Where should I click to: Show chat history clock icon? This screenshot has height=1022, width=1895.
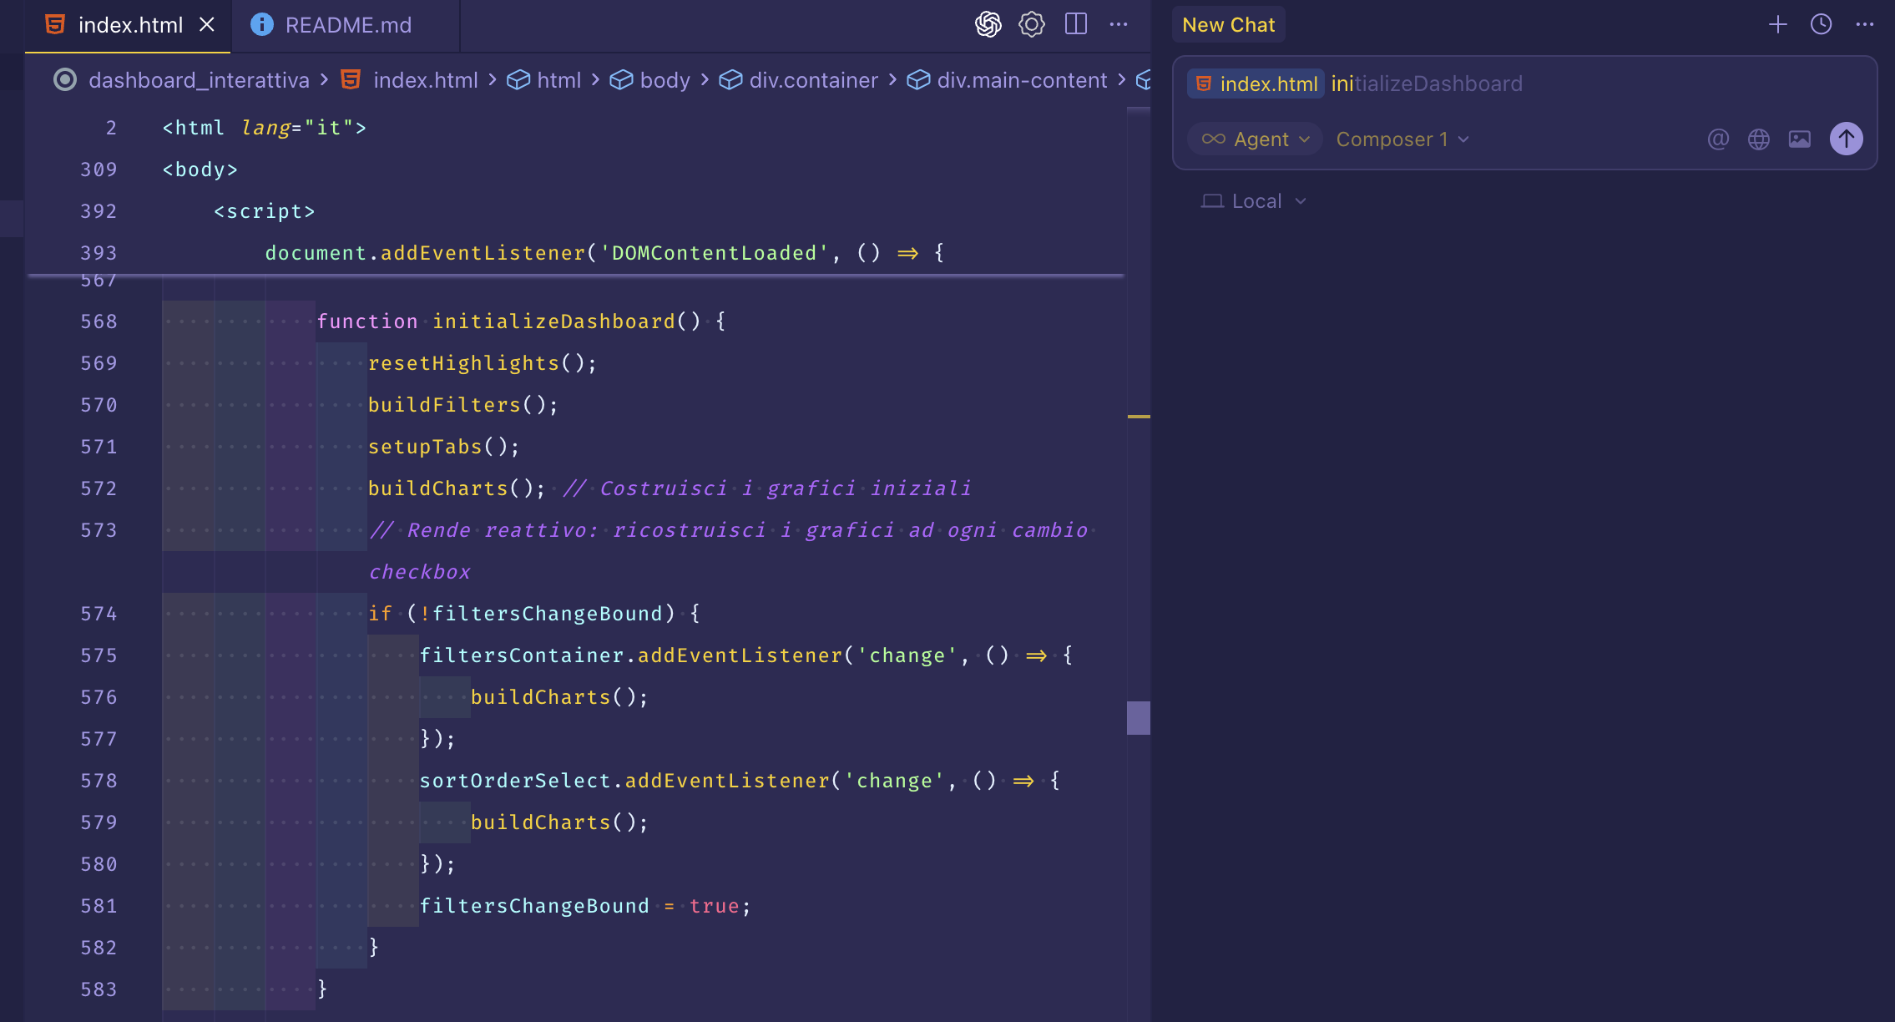click(x=1822, y=24)
